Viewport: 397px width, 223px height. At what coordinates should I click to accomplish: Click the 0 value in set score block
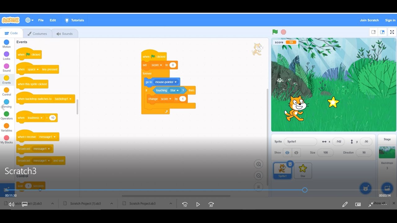173,65
